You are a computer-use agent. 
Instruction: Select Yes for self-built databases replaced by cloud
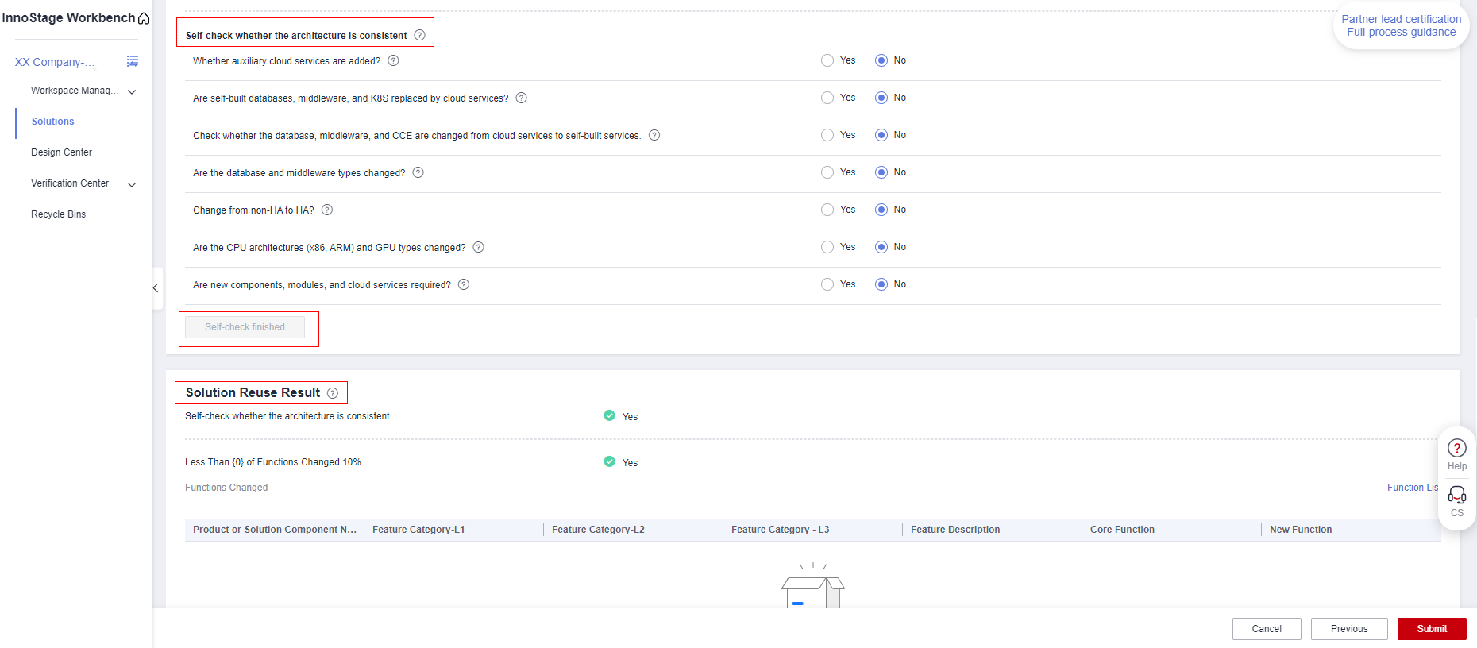(827, 98)
